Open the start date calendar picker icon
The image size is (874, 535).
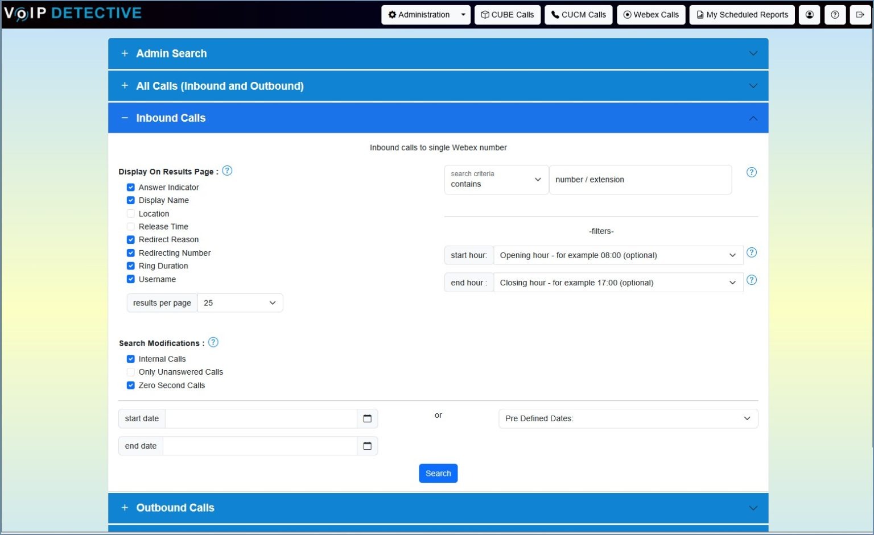(367, 418)
